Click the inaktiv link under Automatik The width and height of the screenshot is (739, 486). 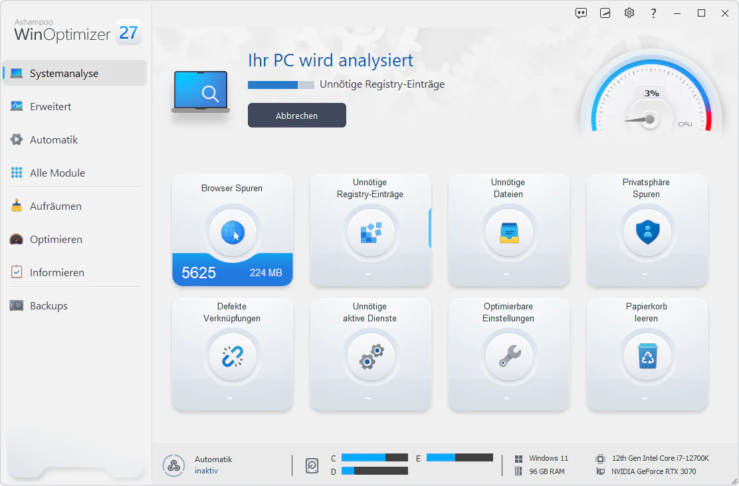tap(207, 471)
